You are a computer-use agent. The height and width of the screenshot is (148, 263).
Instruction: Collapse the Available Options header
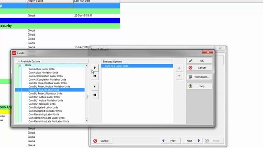pos(18,61)
